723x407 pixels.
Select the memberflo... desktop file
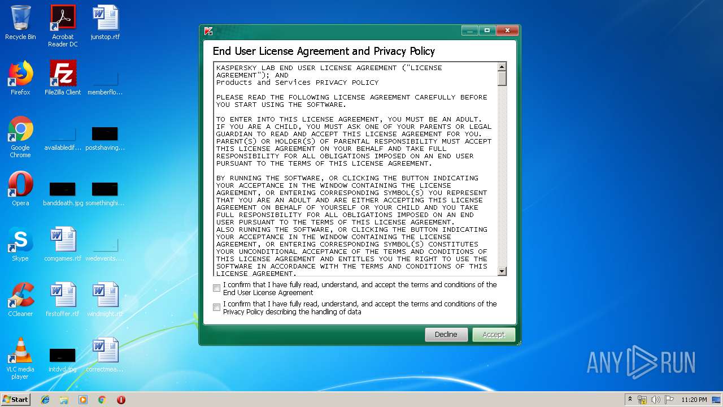(x=105, y=83)
